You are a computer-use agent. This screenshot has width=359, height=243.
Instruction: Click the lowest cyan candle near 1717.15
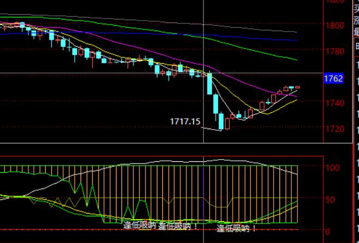click(x=221, y=121)
